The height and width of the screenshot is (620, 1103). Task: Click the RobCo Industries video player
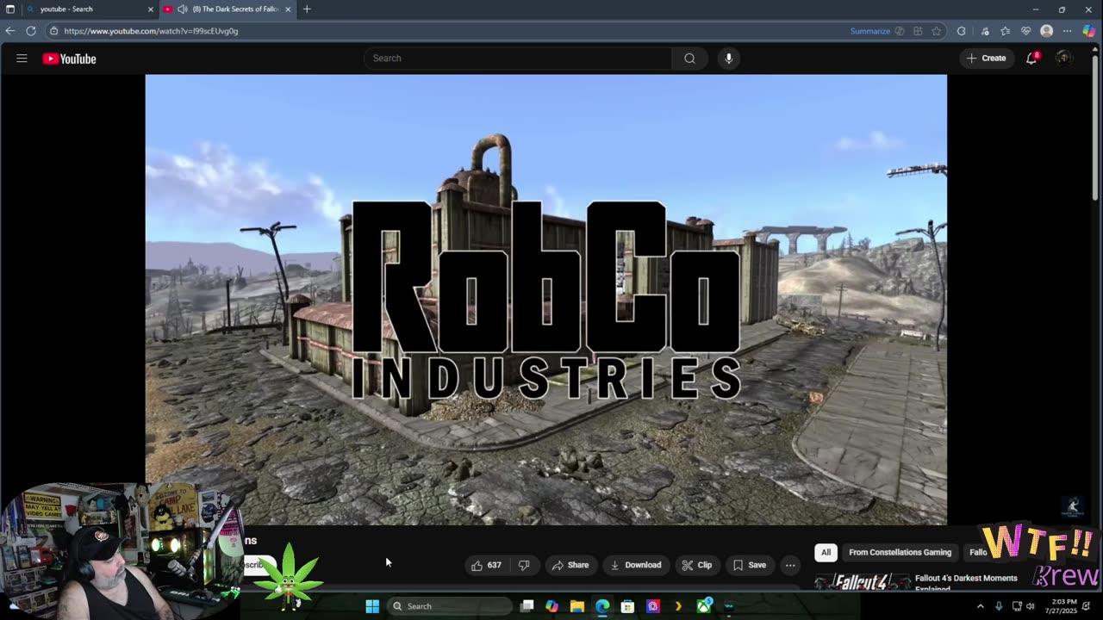(x=545, y=299)
